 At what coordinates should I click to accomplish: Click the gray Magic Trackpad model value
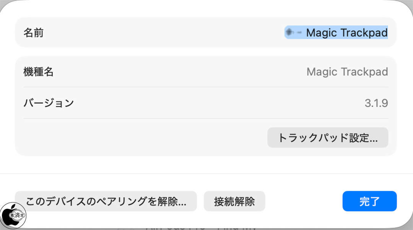point(347,72)
